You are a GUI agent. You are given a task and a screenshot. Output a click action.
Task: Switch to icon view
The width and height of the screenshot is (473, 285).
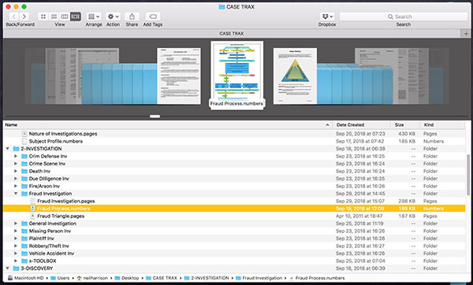[43, 17]
